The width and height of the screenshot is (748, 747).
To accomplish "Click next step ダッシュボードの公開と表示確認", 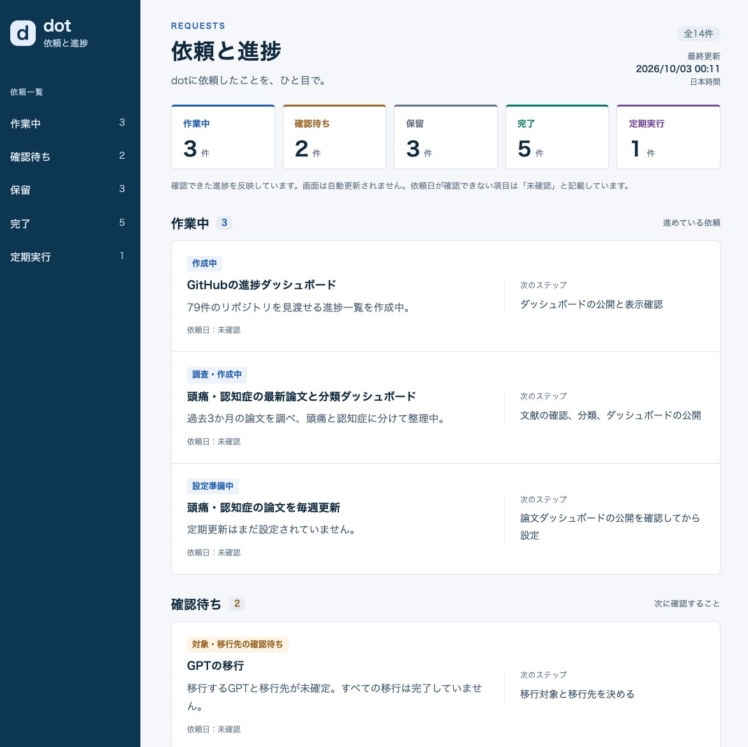I will pos(591,304).
